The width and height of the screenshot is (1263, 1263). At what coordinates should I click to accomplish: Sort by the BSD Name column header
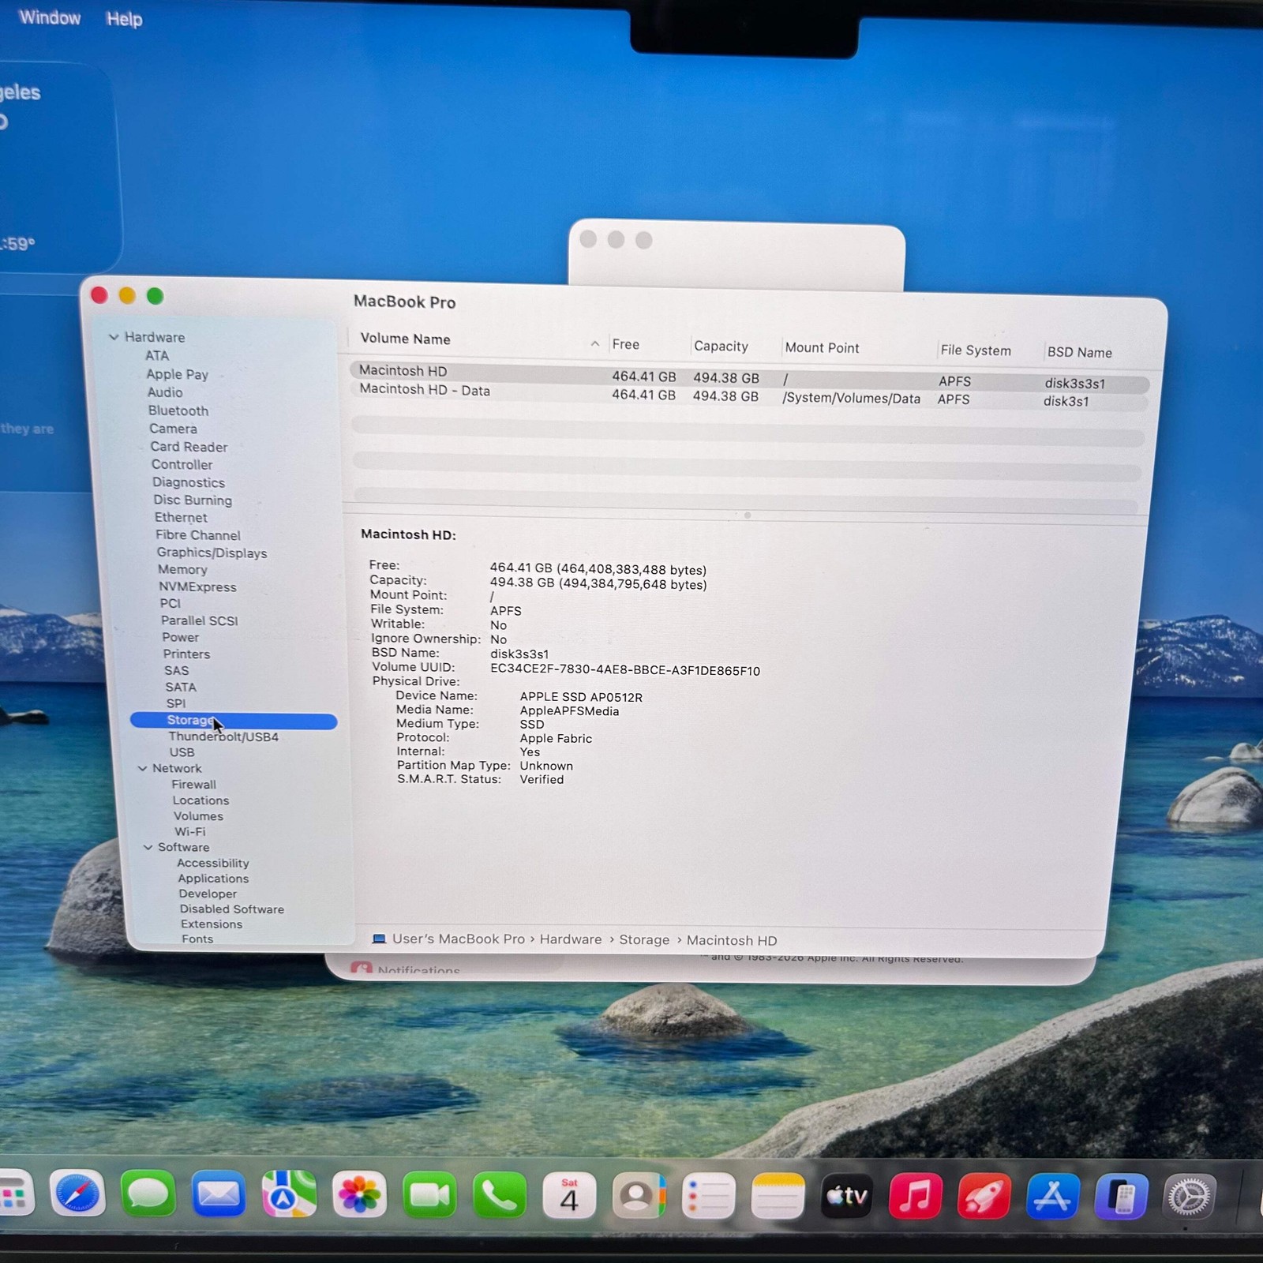point(1079,352)
